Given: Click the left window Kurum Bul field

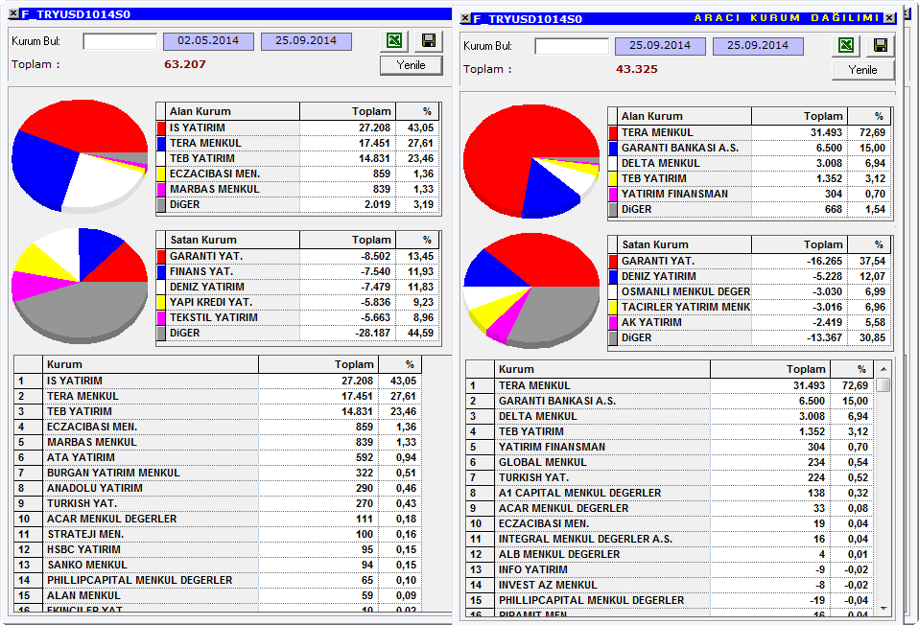Looking at the screenshot, I should tap(120, 41).
